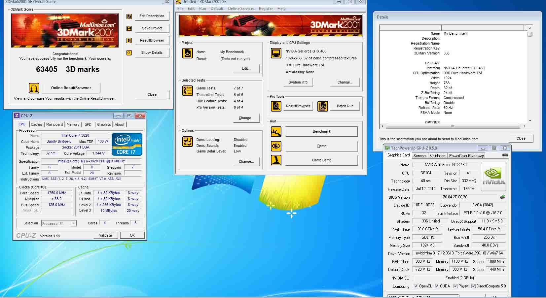Click the CPU-Z title bar icon
Image resolution: width=546 pixels, height=298 pixels.
click(17, 116)
